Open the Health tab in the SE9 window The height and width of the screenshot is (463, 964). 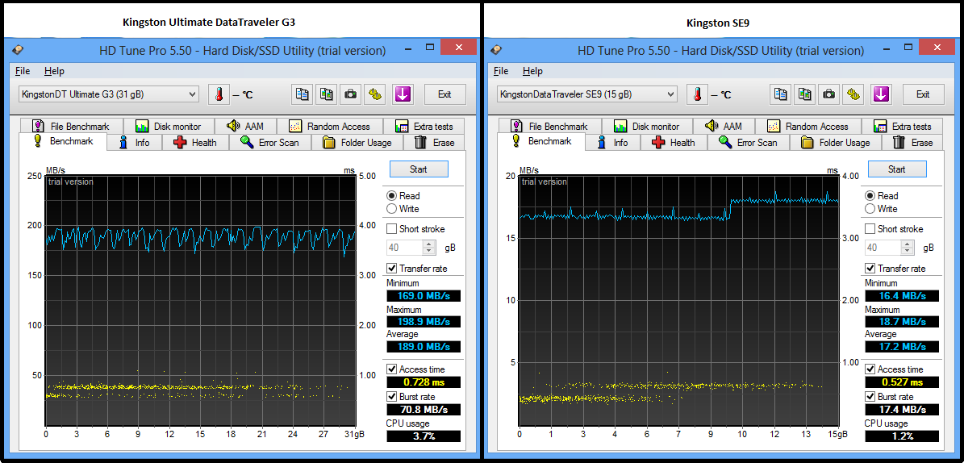[x=674, y=143]
